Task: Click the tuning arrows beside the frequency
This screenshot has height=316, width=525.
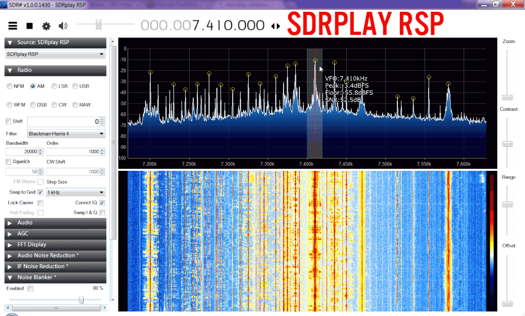Action: 276,26
